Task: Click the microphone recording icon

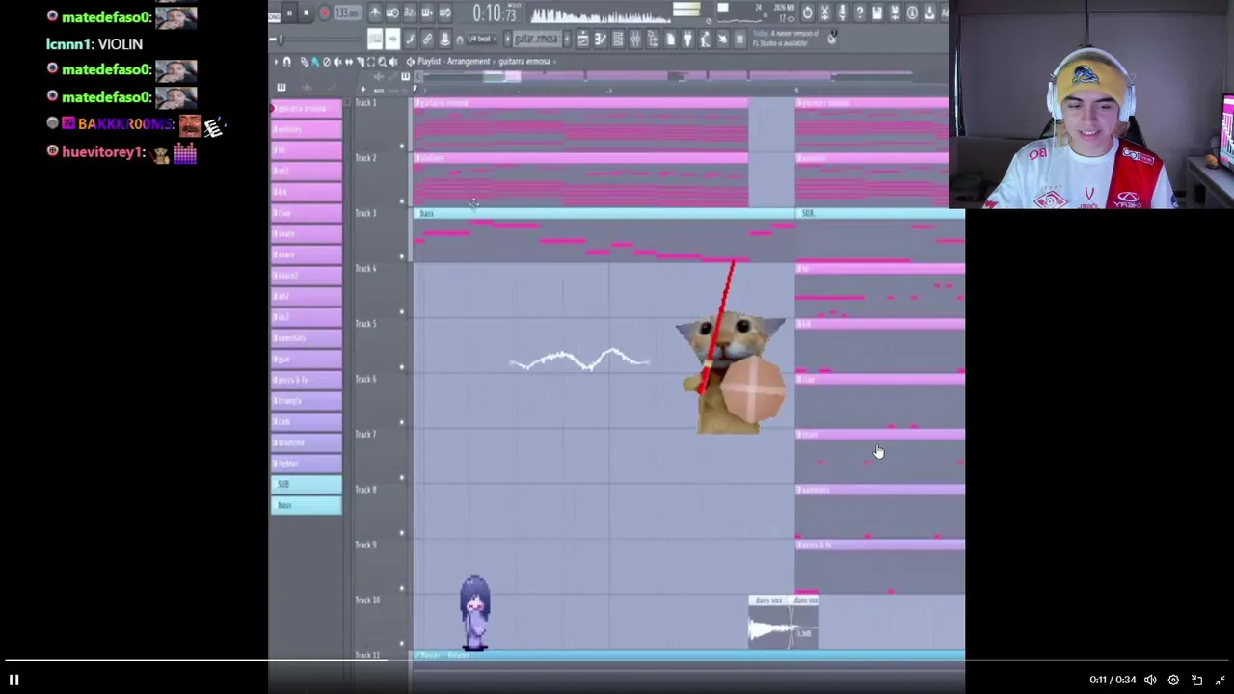Action: click(842, 13)
